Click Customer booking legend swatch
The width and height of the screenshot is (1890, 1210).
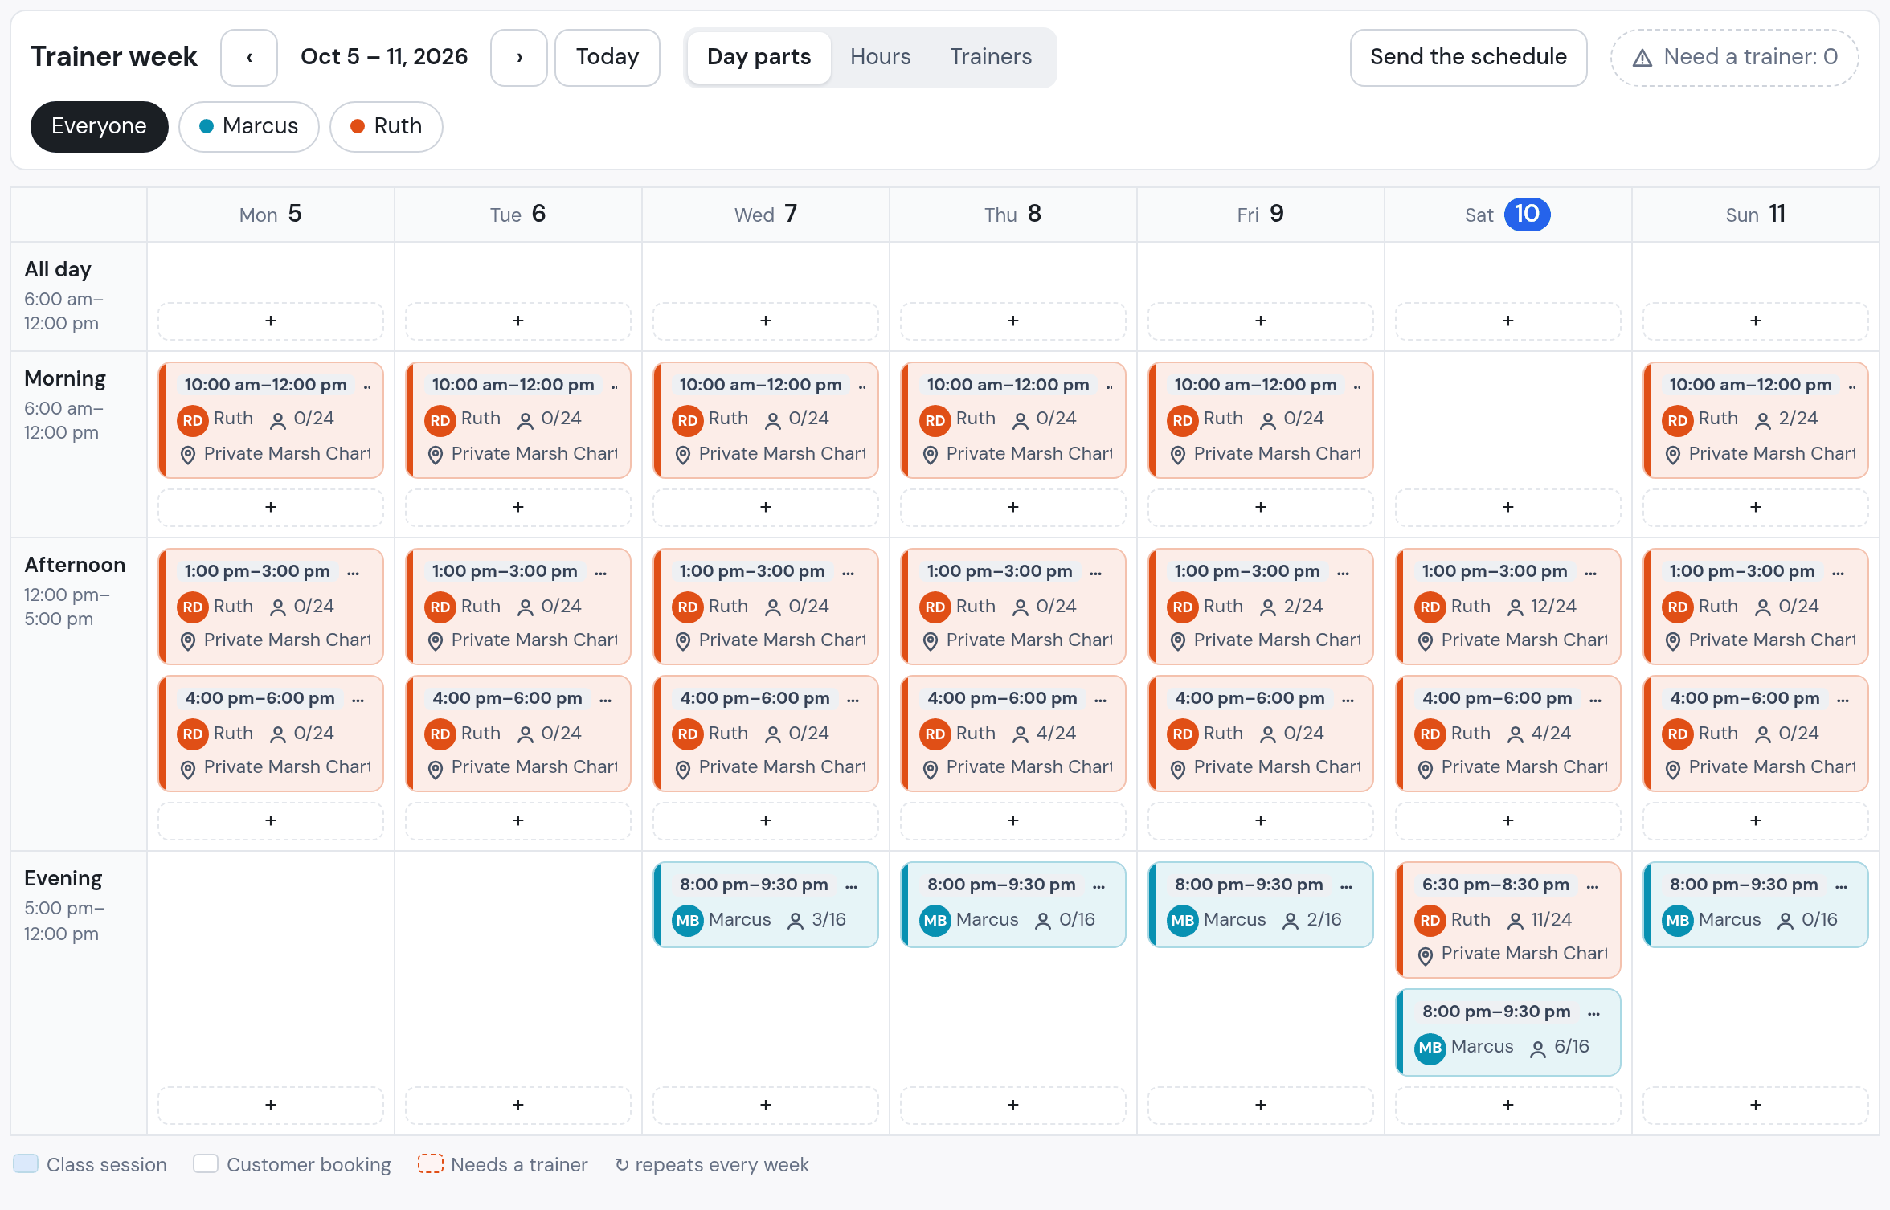[x=206, y=1164]
